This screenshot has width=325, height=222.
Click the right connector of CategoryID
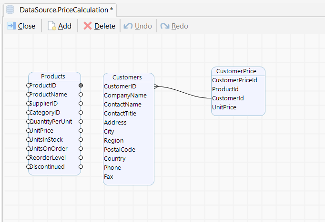[x=81, y=113]
